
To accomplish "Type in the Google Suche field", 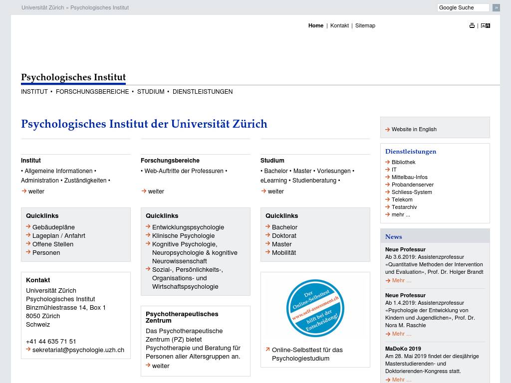I will tap(463, 7).
